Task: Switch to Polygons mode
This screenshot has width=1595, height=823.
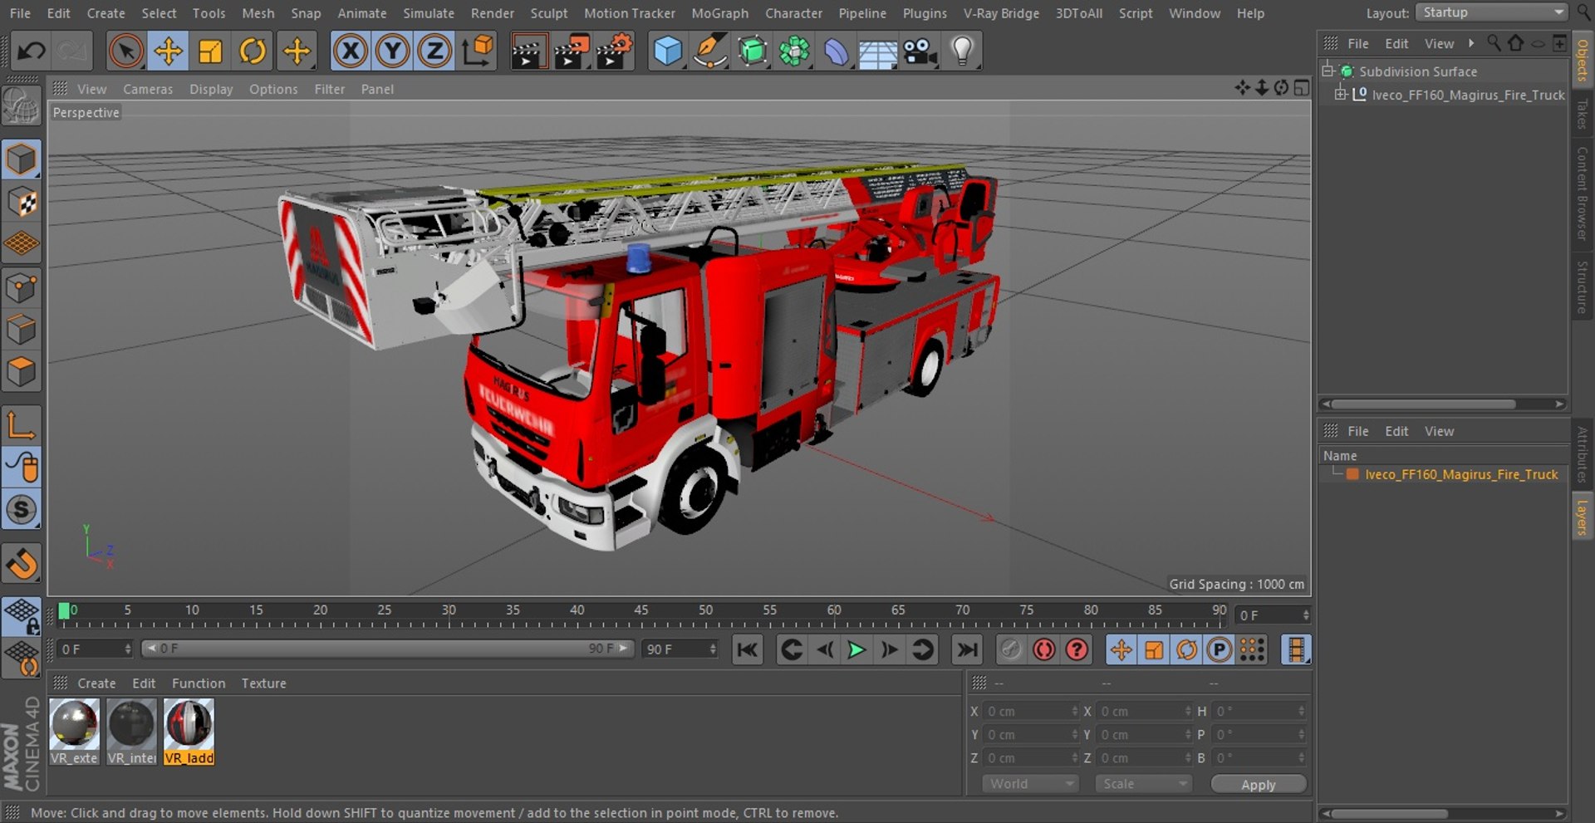Action: pos(21,371)
